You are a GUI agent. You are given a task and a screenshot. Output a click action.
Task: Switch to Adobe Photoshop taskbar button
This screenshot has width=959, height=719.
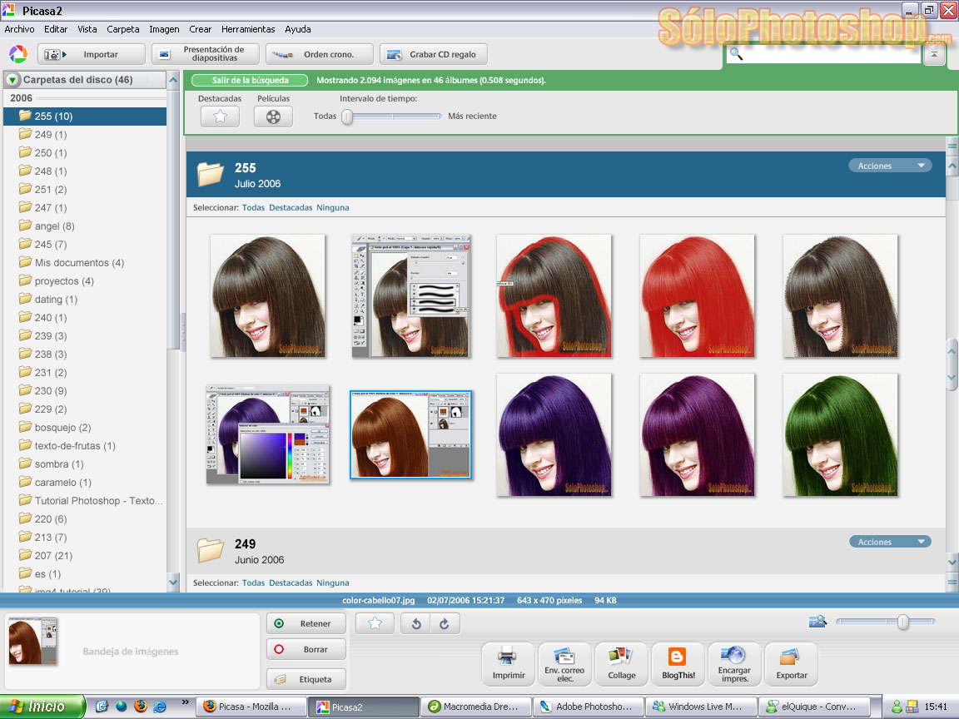[x=589, y=707]
